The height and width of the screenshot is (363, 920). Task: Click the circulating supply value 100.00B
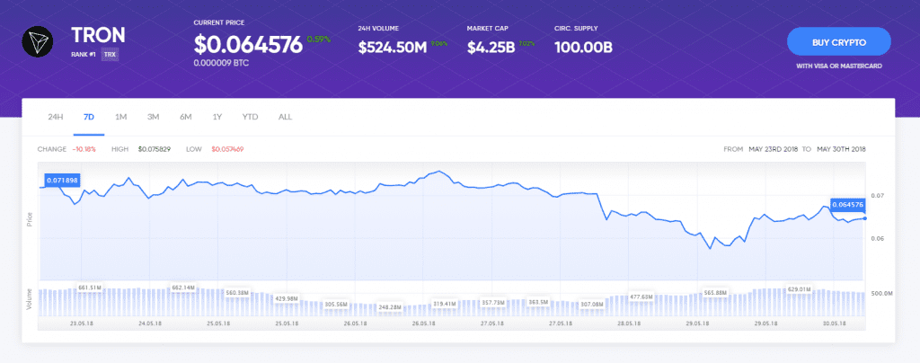click(x=583, y=48)
